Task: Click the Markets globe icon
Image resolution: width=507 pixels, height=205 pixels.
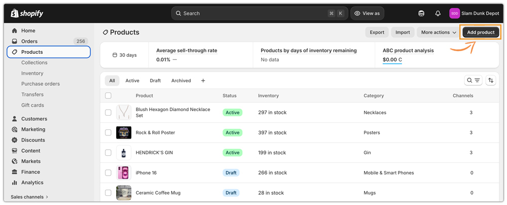Action: tap(14, 161)
